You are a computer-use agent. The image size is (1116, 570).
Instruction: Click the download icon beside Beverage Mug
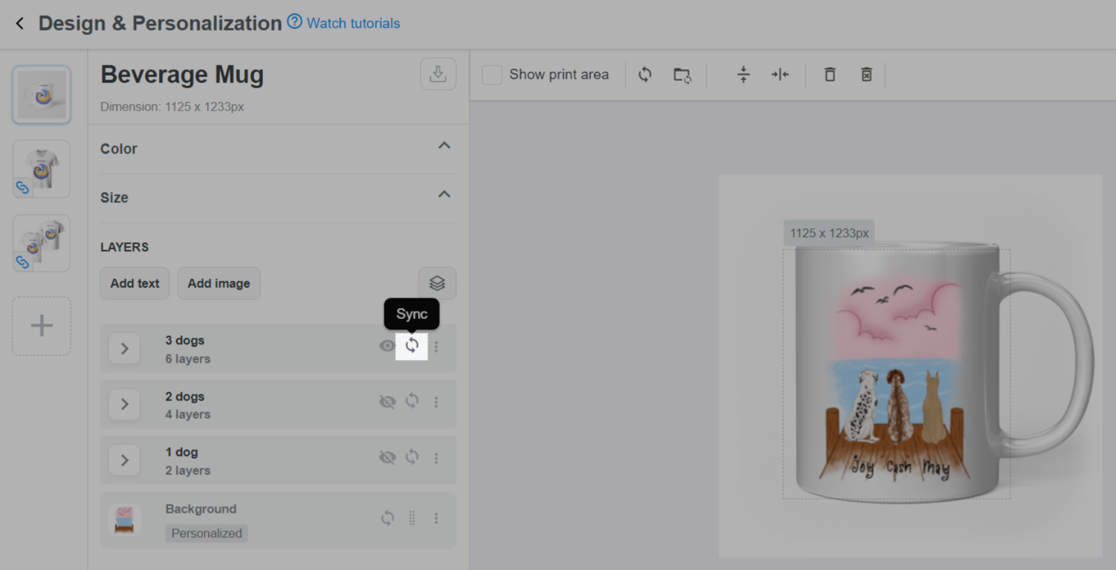coord(438,74)
